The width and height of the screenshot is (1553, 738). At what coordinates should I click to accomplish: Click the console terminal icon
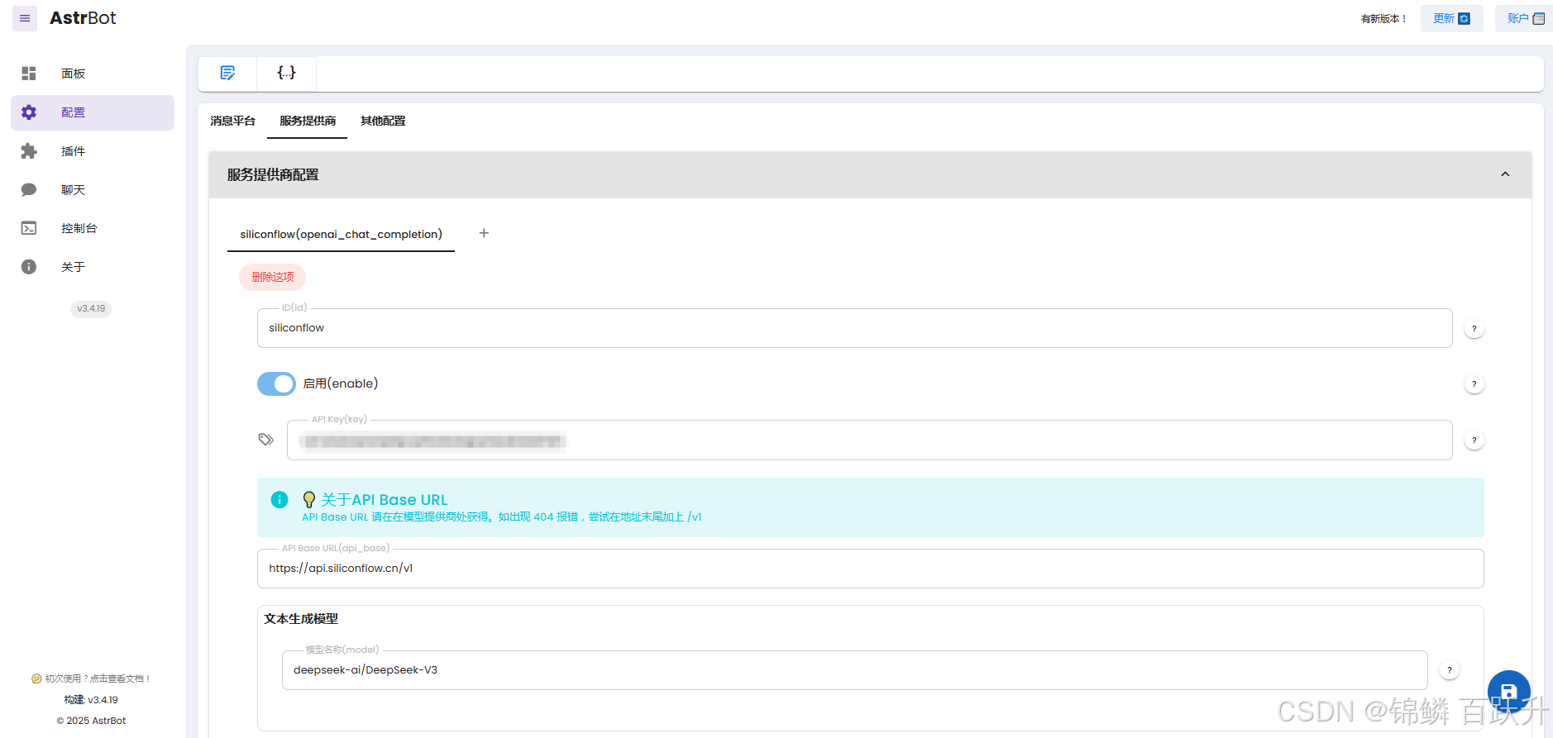[29, 228]
